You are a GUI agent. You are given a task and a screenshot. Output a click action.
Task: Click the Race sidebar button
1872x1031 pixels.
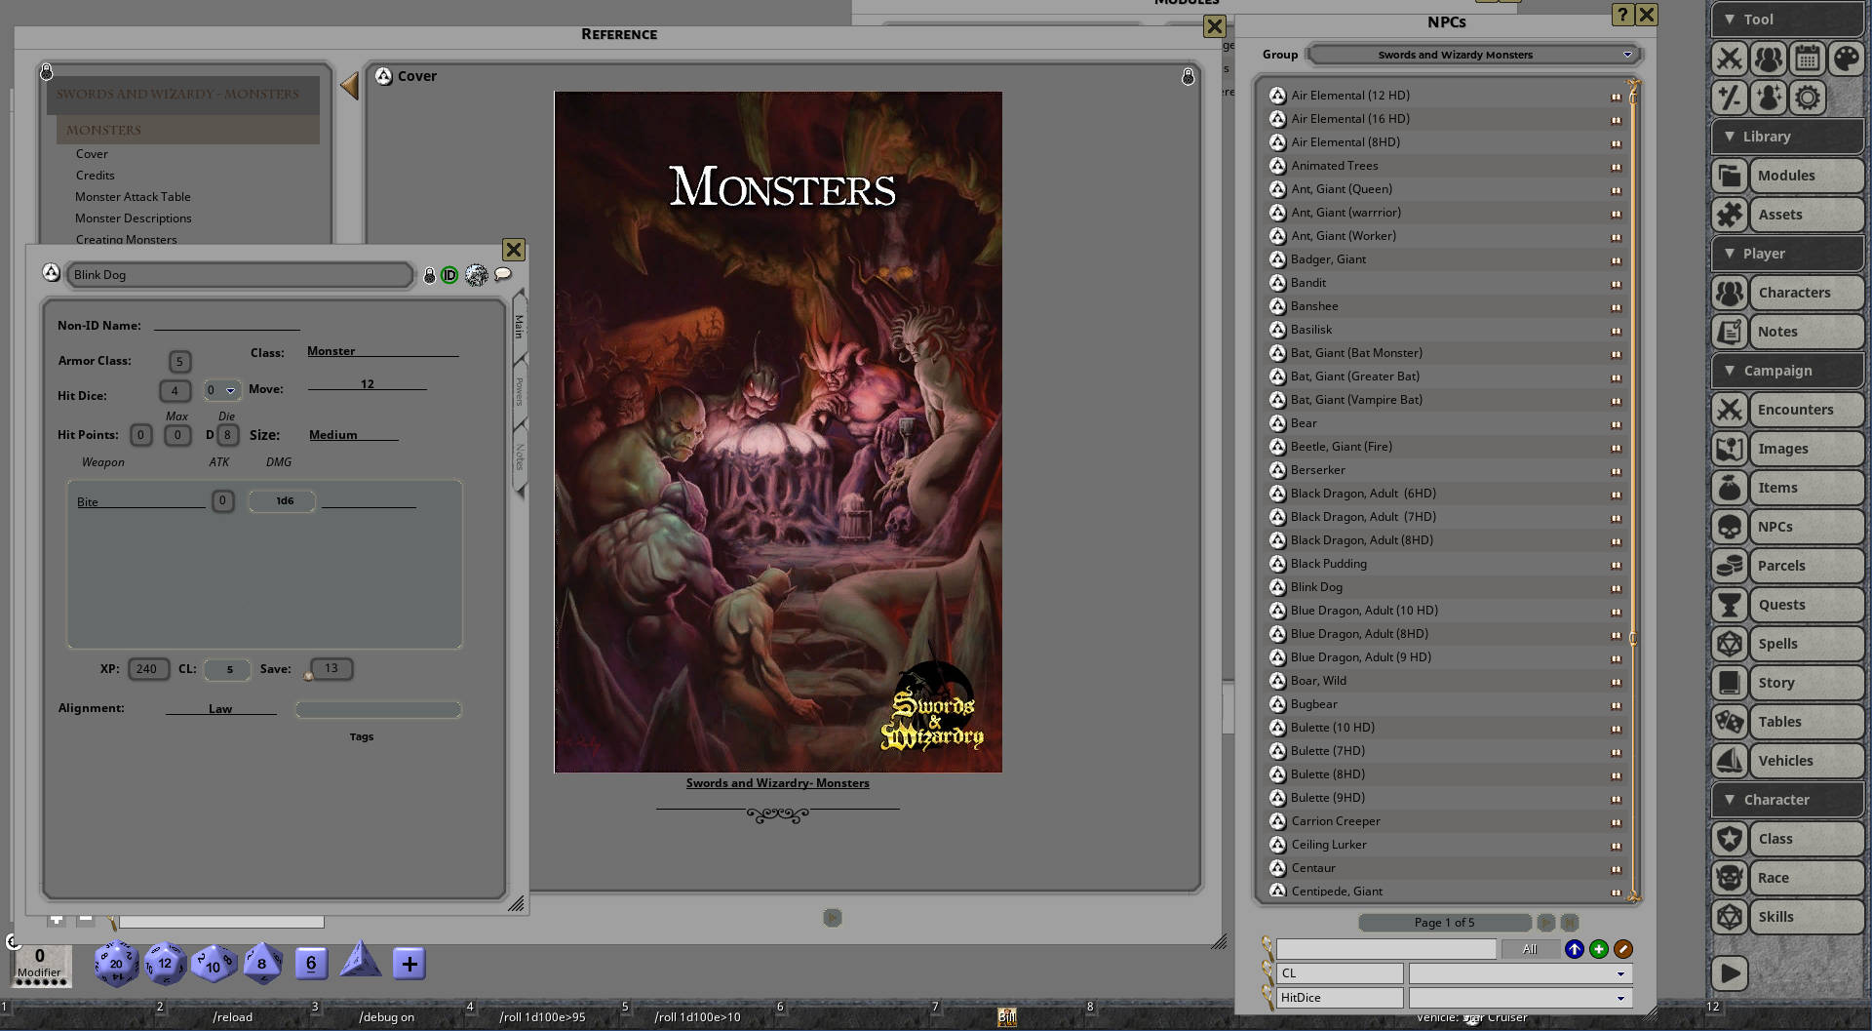coord(1807,878)
